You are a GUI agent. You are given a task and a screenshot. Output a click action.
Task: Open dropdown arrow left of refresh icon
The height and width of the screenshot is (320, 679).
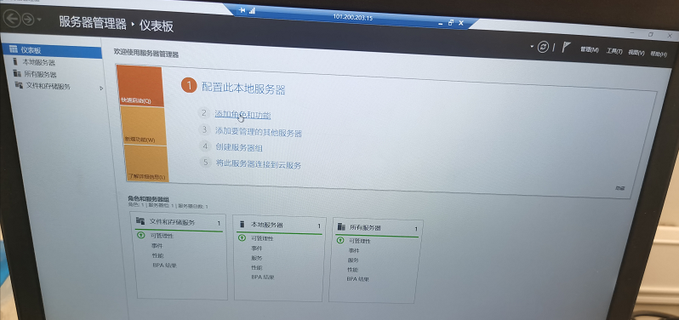tap(531, 46)
